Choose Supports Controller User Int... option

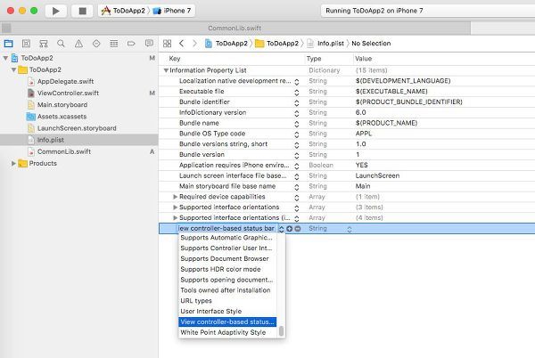(227, 248)
